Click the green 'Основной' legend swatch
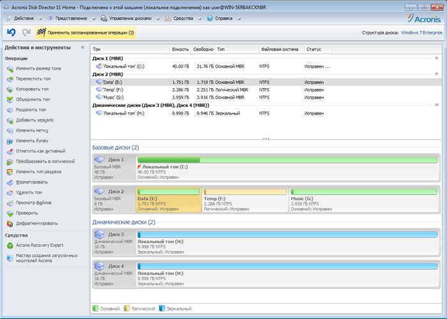 (96, 308)
